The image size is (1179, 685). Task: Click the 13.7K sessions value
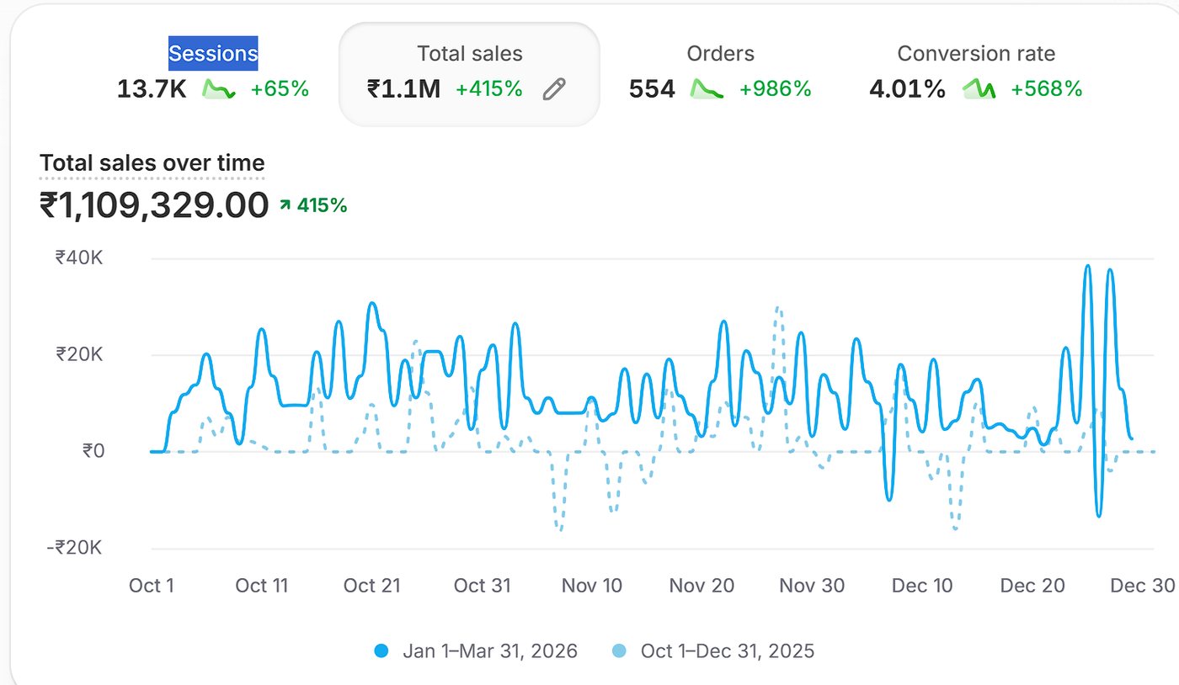point(152,89)
